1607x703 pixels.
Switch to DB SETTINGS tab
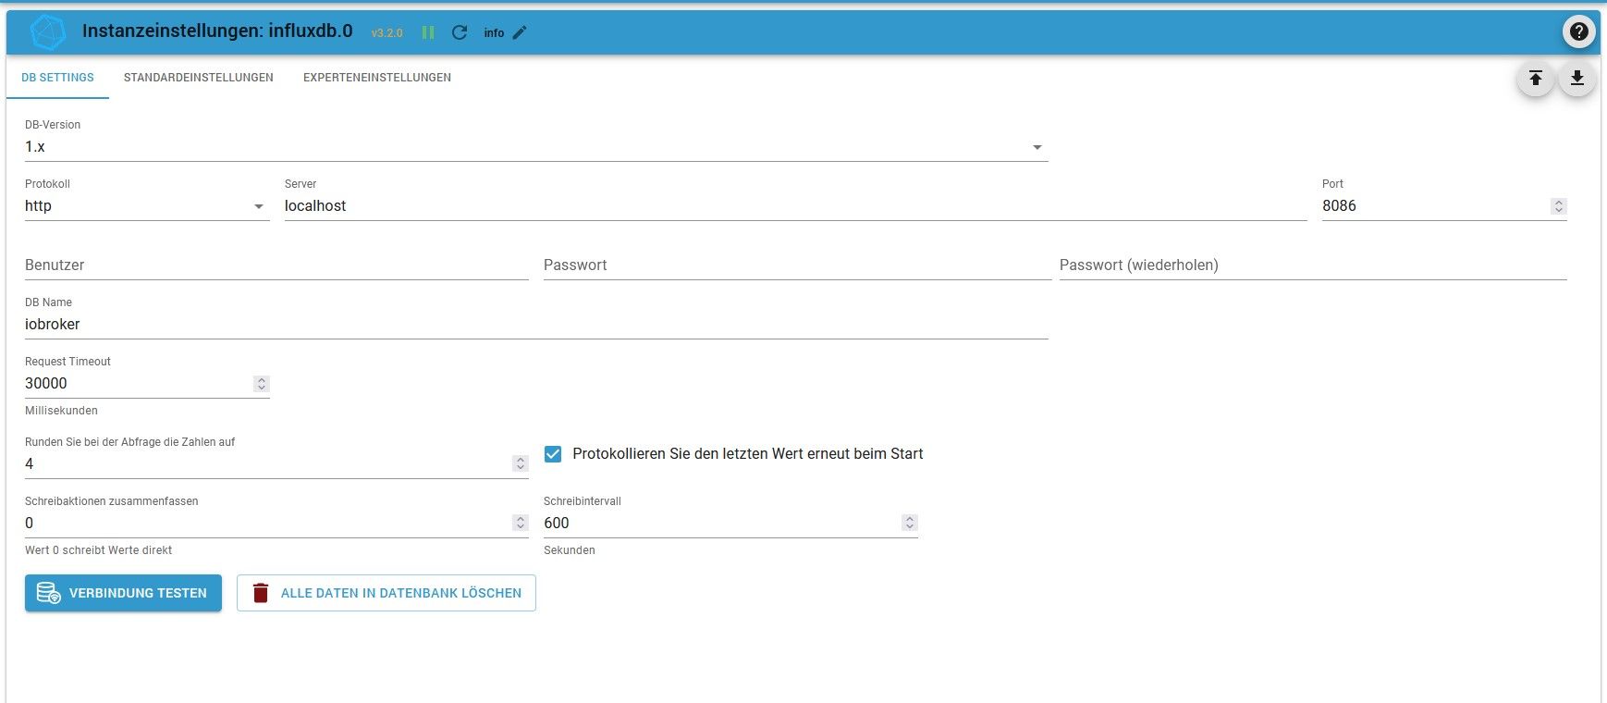click(x=57, y=78)
